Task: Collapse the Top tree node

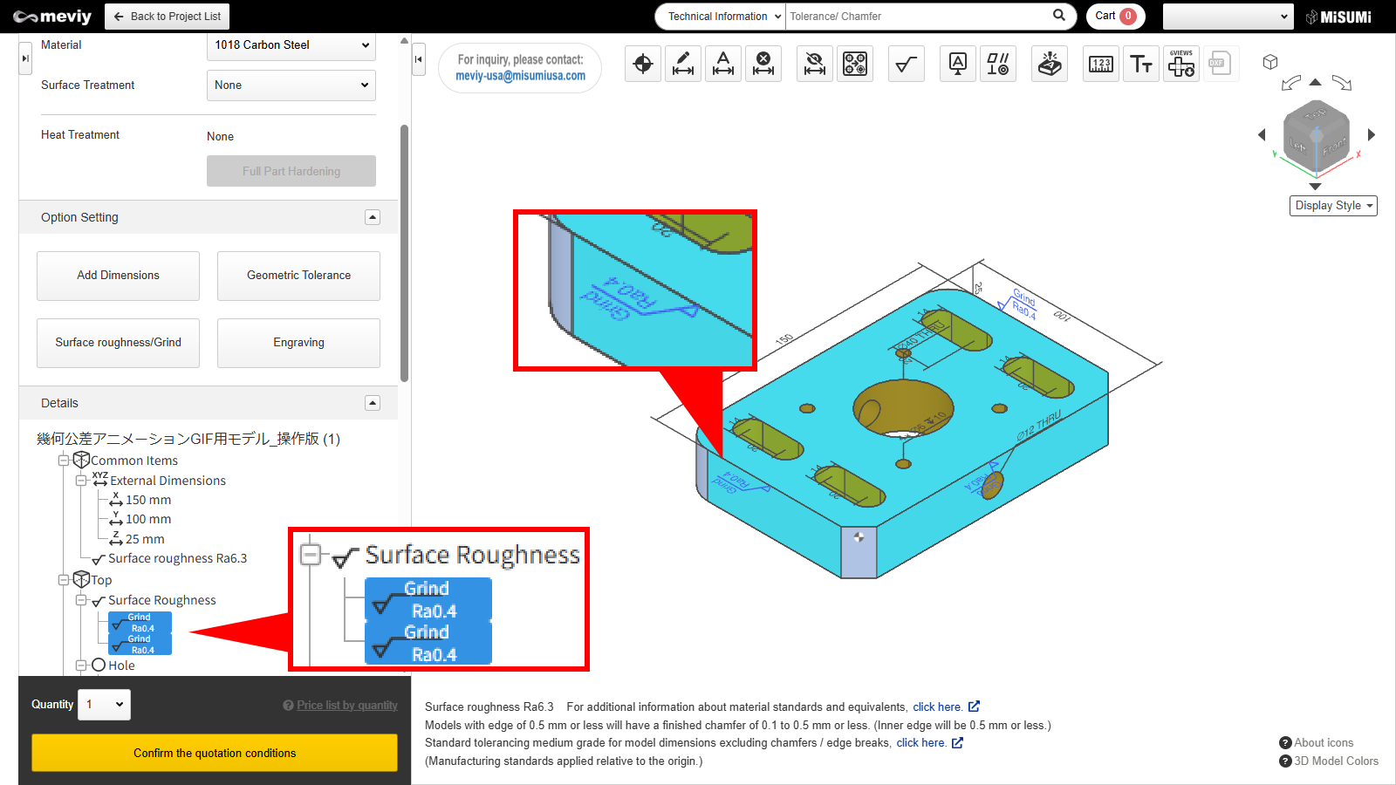Action: click(x=64, y=580)
